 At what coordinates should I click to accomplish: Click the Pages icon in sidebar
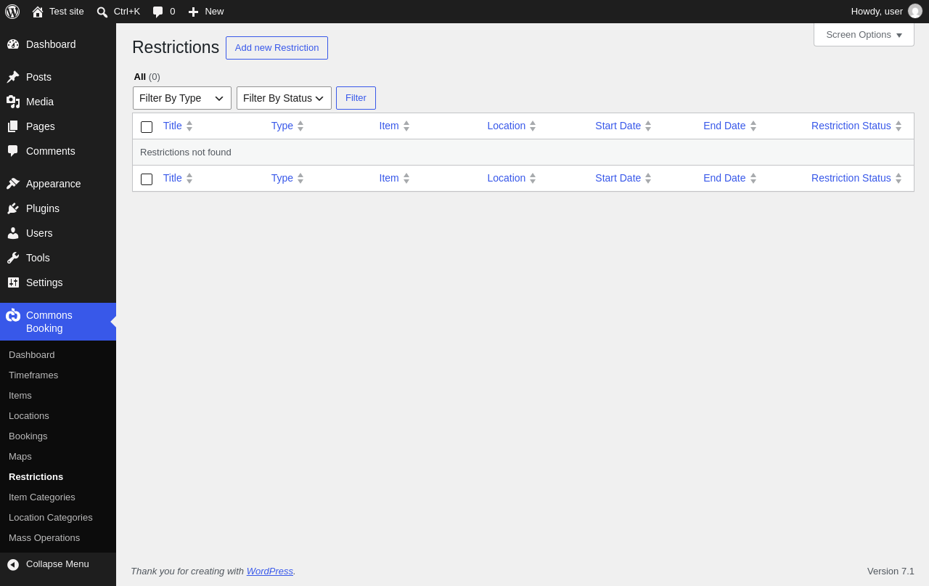pos(13,126)
